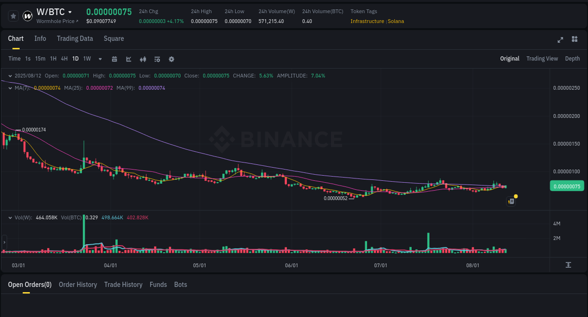Open the Trading Data tab
The width and height of the screenshot is (588, 317).
coord(75,39)
